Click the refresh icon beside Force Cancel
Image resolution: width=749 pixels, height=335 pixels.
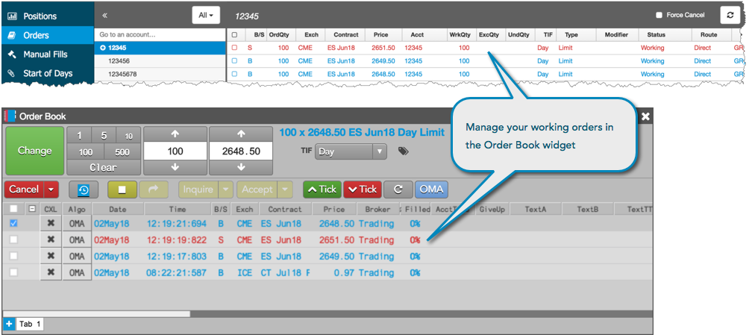coord(730,15)
